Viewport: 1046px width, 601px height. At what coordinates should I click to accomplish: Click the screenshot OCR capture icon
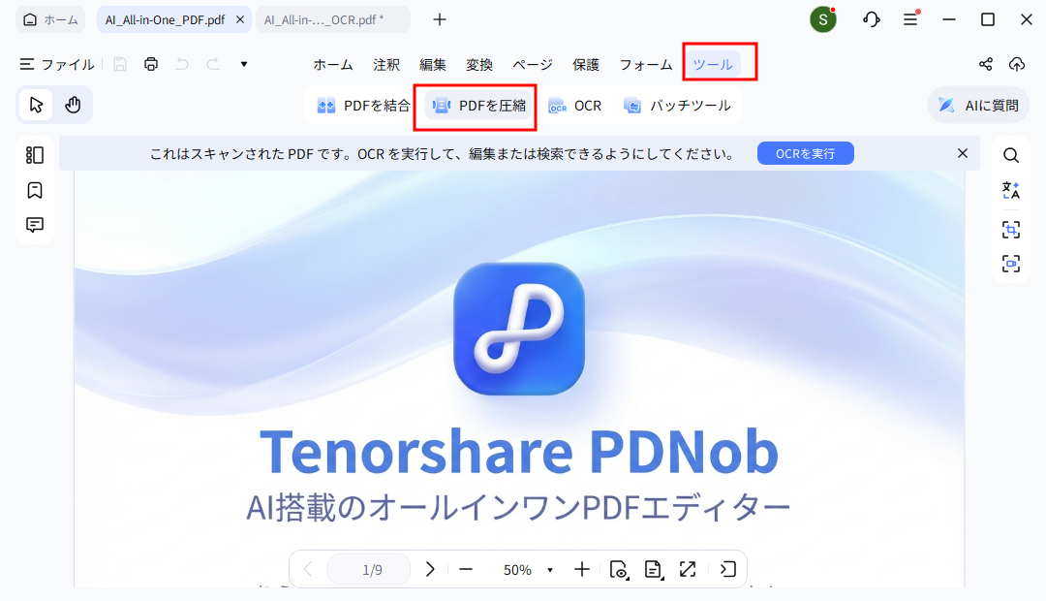coord(1010,230)
